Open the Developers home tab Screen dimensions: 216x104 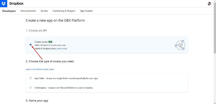pyautogui.click(x=9, y=11)
